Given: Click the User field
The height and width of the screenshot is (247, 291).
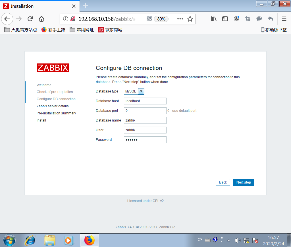Looking at the screenshot, I should (x=145, y=130).
